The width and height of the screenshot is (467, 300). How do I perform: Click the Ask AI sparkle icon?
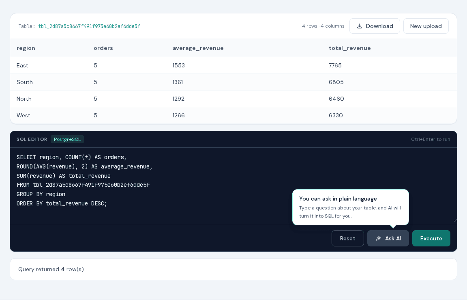(379, 238)
